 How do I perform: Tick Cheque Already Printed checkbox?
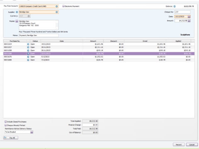6,125
